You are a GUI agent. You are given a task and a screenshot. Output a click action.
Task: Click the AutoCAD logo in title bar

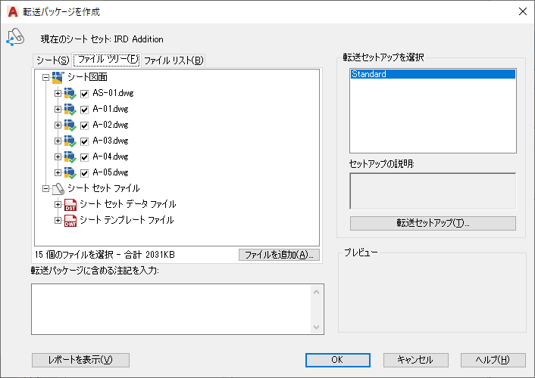coord(13,12)
